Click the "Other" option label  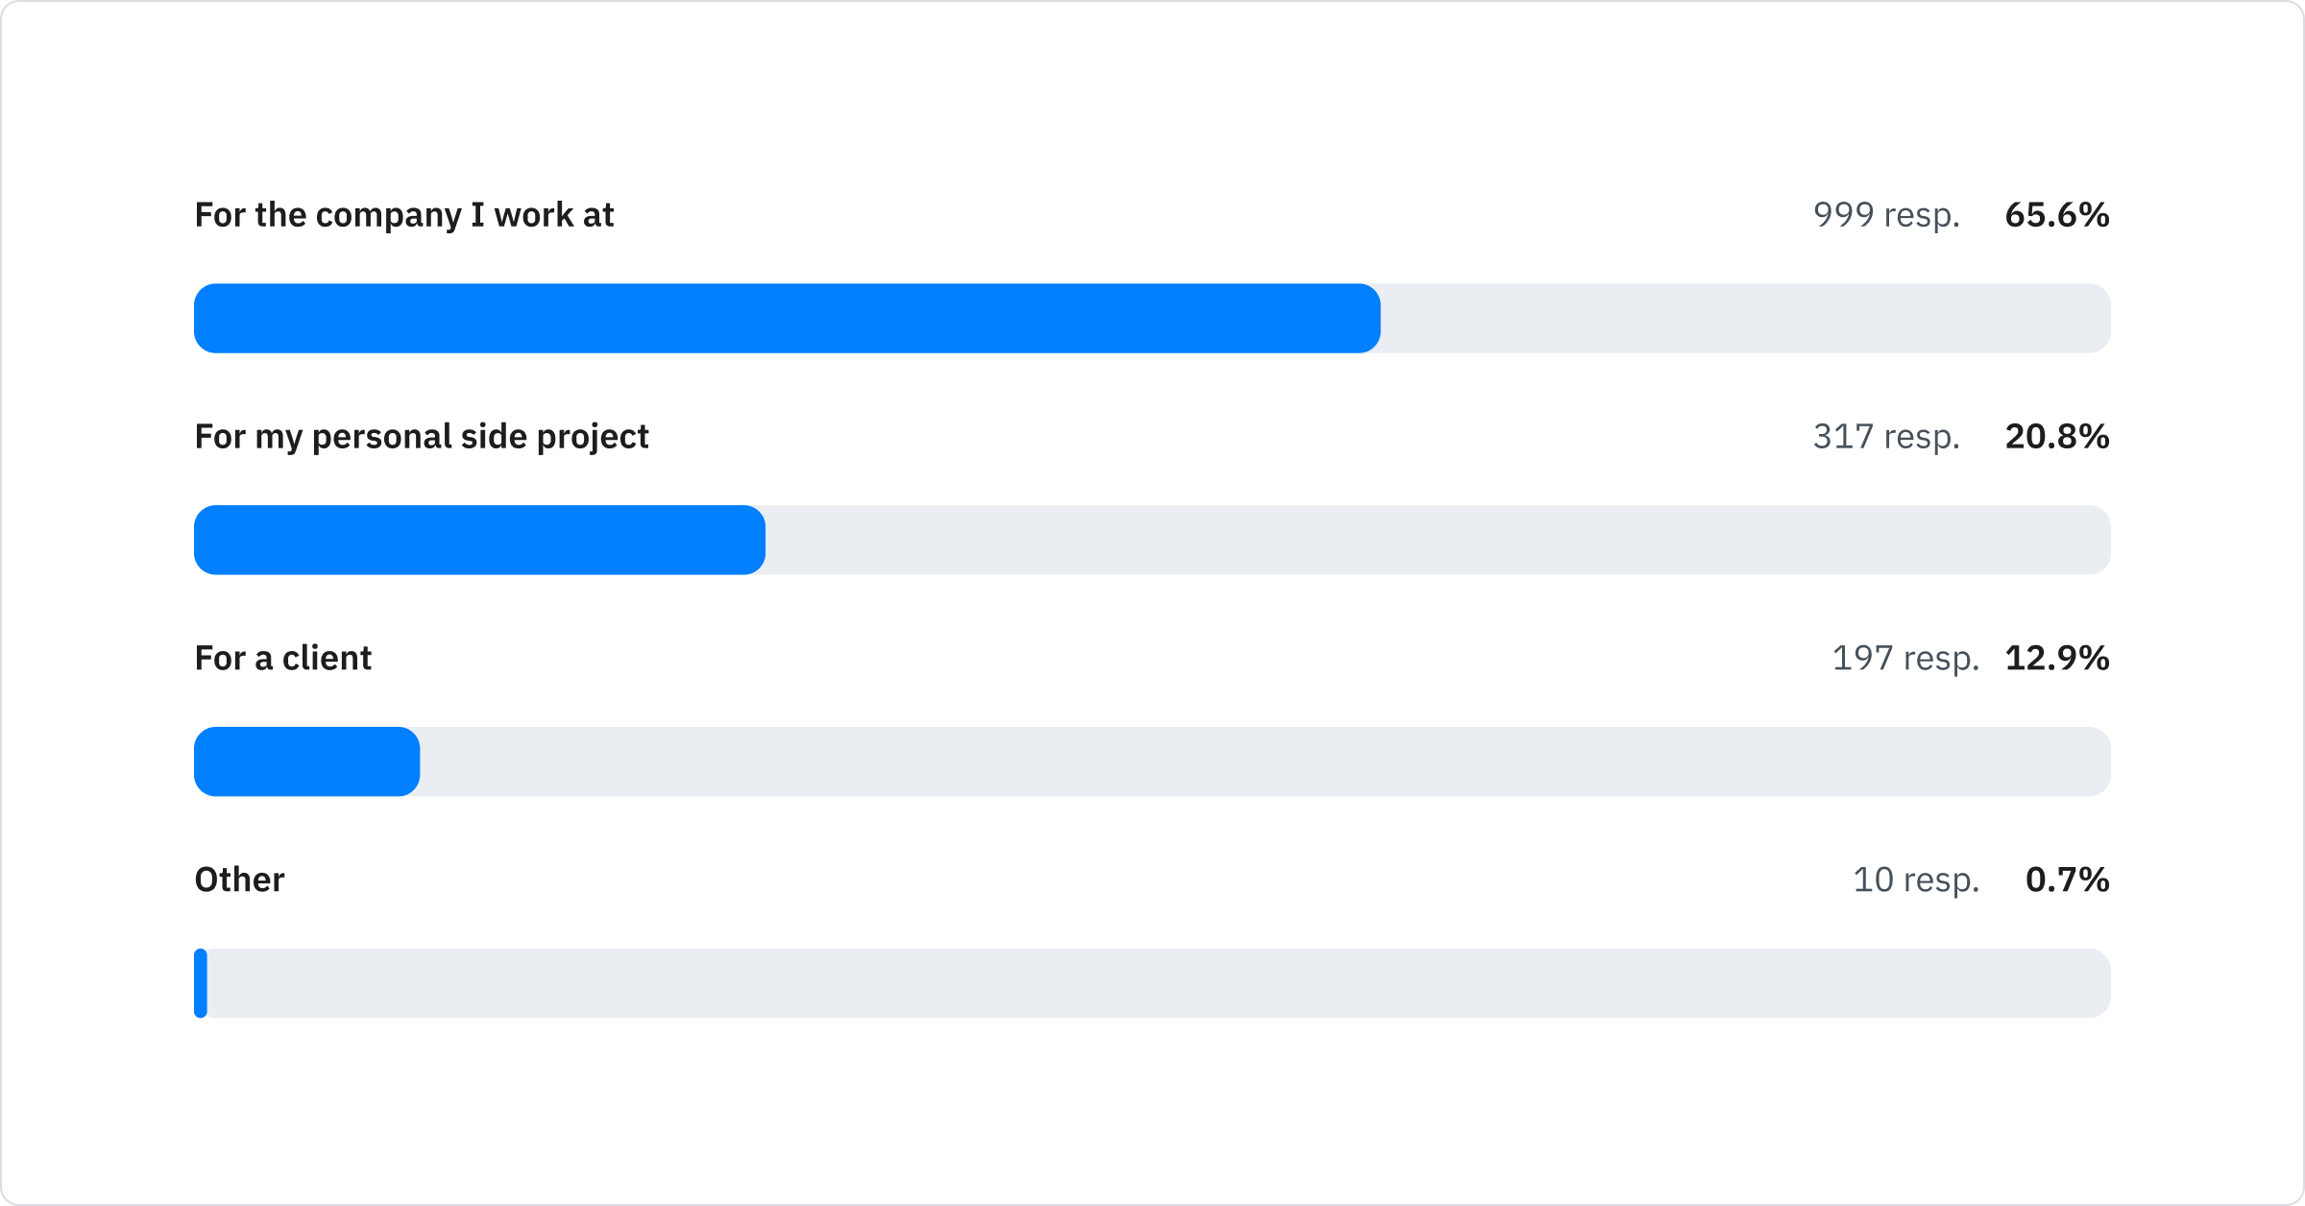[239, 880]
